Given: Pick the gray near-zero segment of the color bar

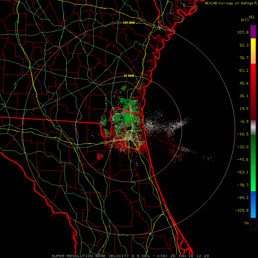Looking at the screenshot, I should [253, 128].
